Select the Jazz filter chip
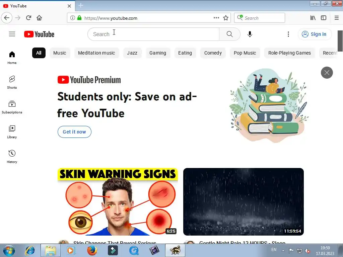343x257 pixels. [x=132, y=53]
